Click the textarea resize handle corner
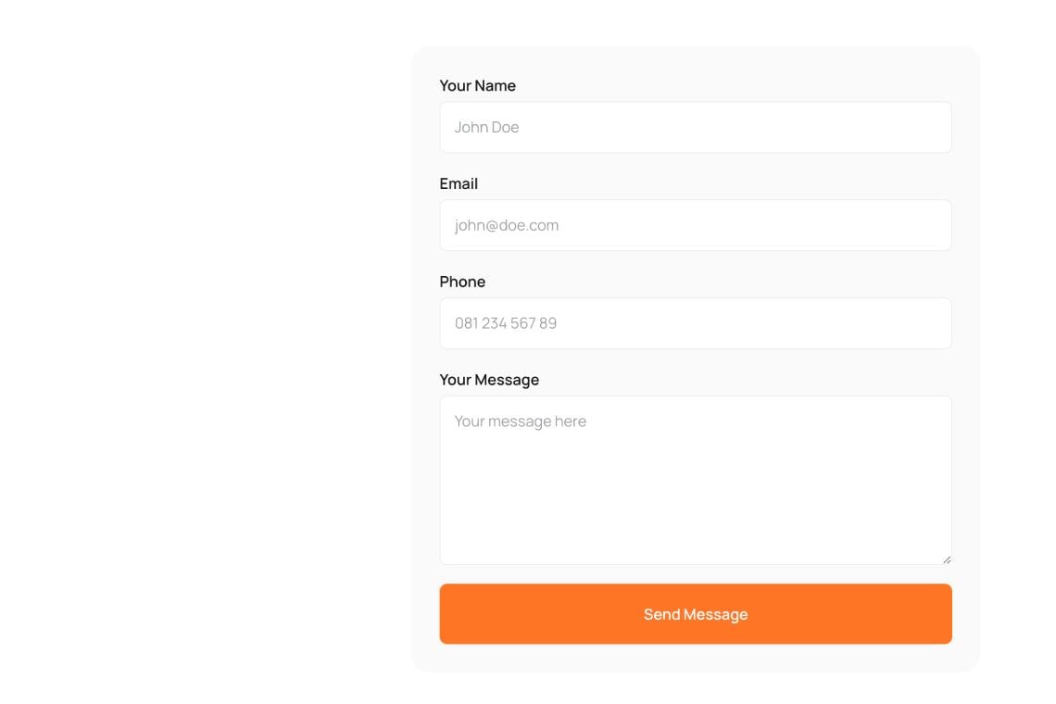 coord(947,559)
